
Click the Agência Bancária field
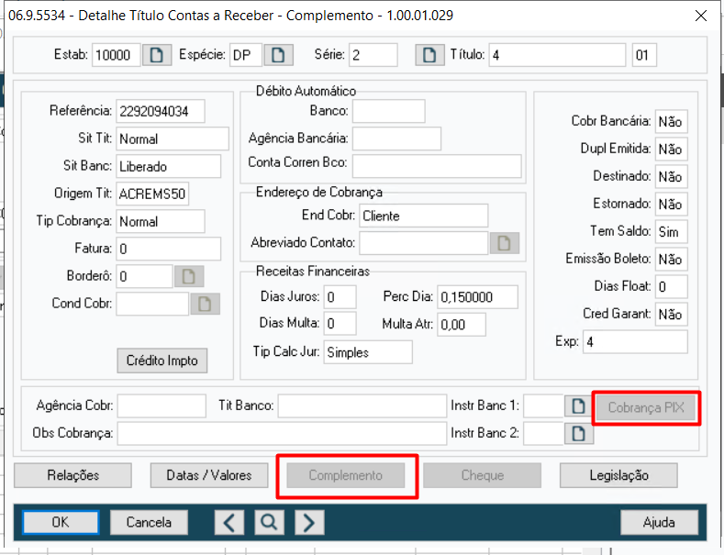coord(396,139)
